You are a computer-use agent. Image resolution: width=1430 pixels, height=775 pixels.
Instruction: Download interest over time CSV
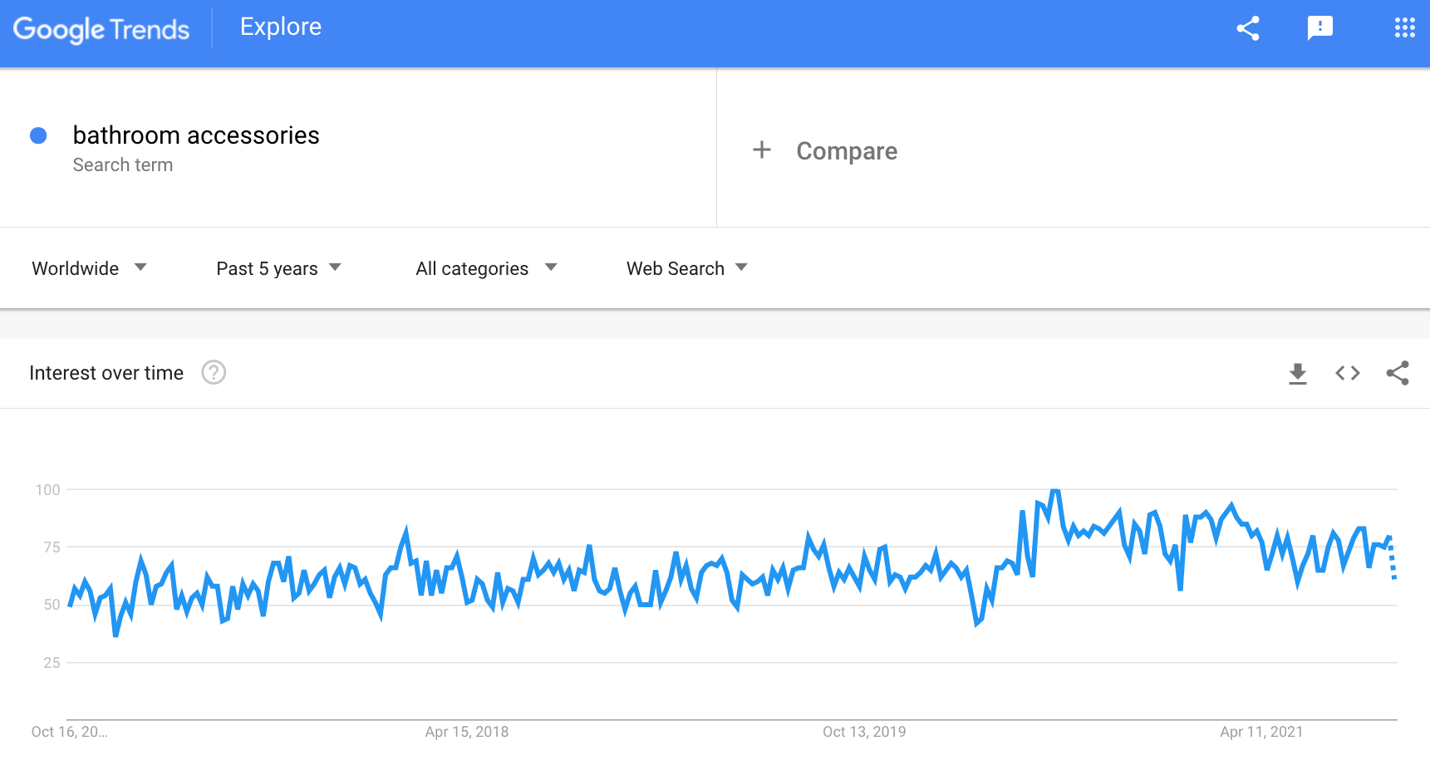(1297, 374)
